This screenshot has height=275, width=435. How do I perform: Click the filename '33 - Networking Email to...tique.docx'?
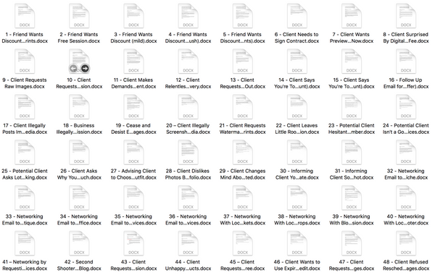[x=25, y=219]
